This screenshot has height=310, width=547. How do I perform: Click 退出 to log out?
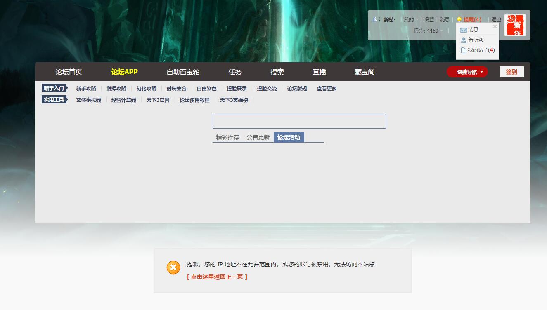pos(496,20)
